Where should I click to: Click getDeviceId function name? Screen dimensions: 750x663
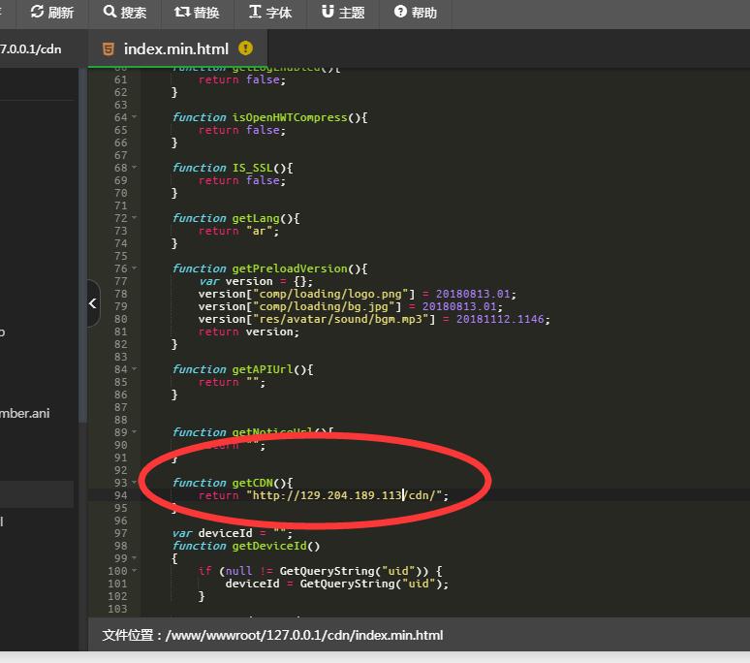click(x=269, y=546)
